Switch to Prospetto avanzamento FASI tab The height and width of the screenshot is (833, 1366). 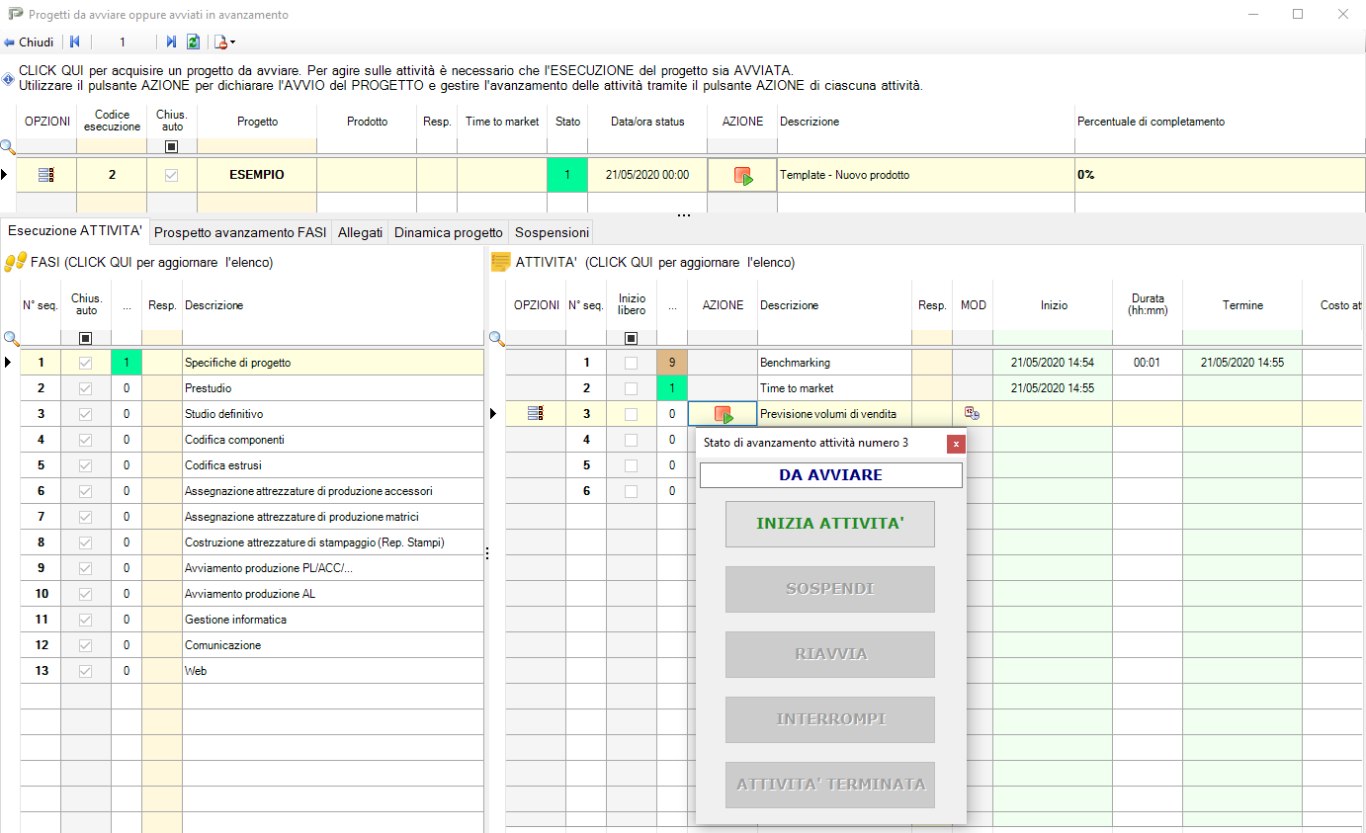click(240, 232)
